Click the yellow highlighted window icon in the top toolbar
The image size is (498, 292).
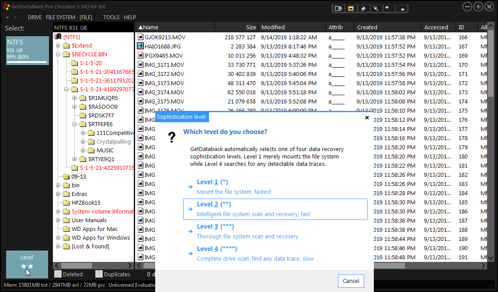351,9
